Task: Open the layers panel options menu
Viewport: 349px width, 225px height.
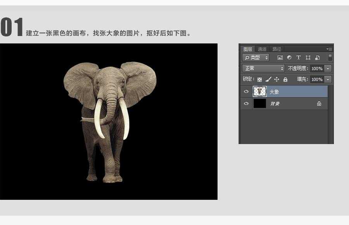Action: (x=329, y=49)
